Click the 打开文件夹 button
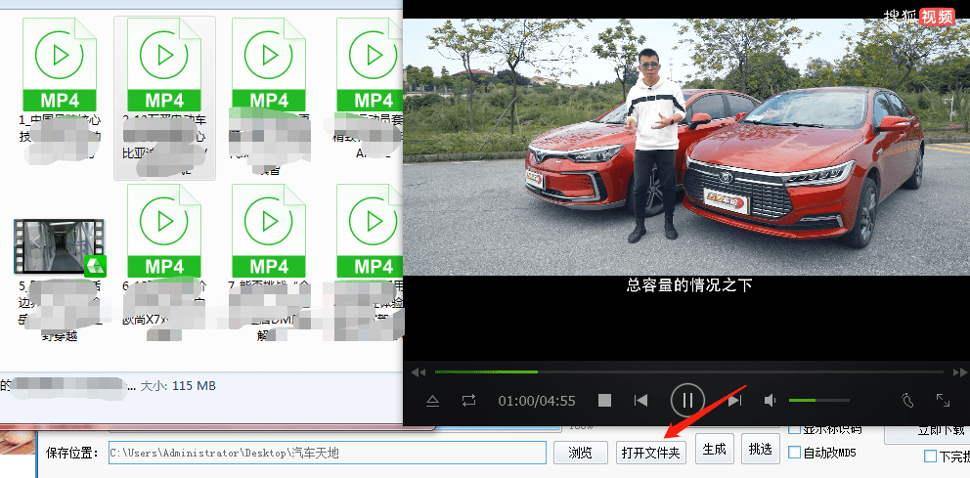The image size is (970, 478). [651, 453]
